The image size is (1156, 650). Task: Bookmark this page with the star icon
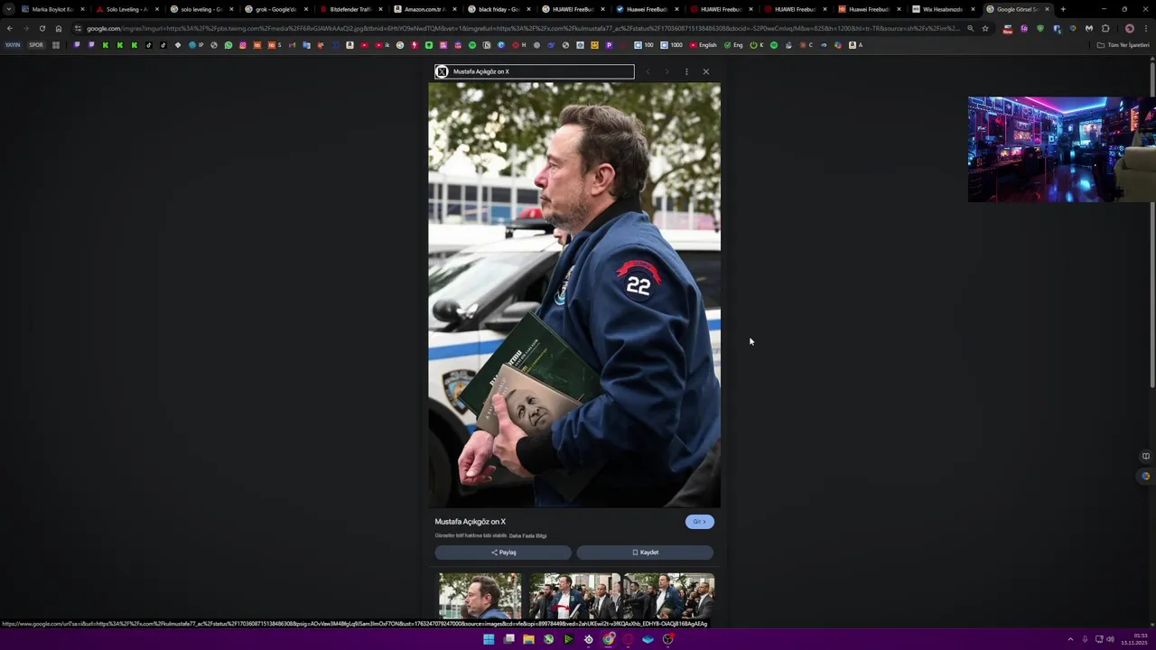point(985,28)
